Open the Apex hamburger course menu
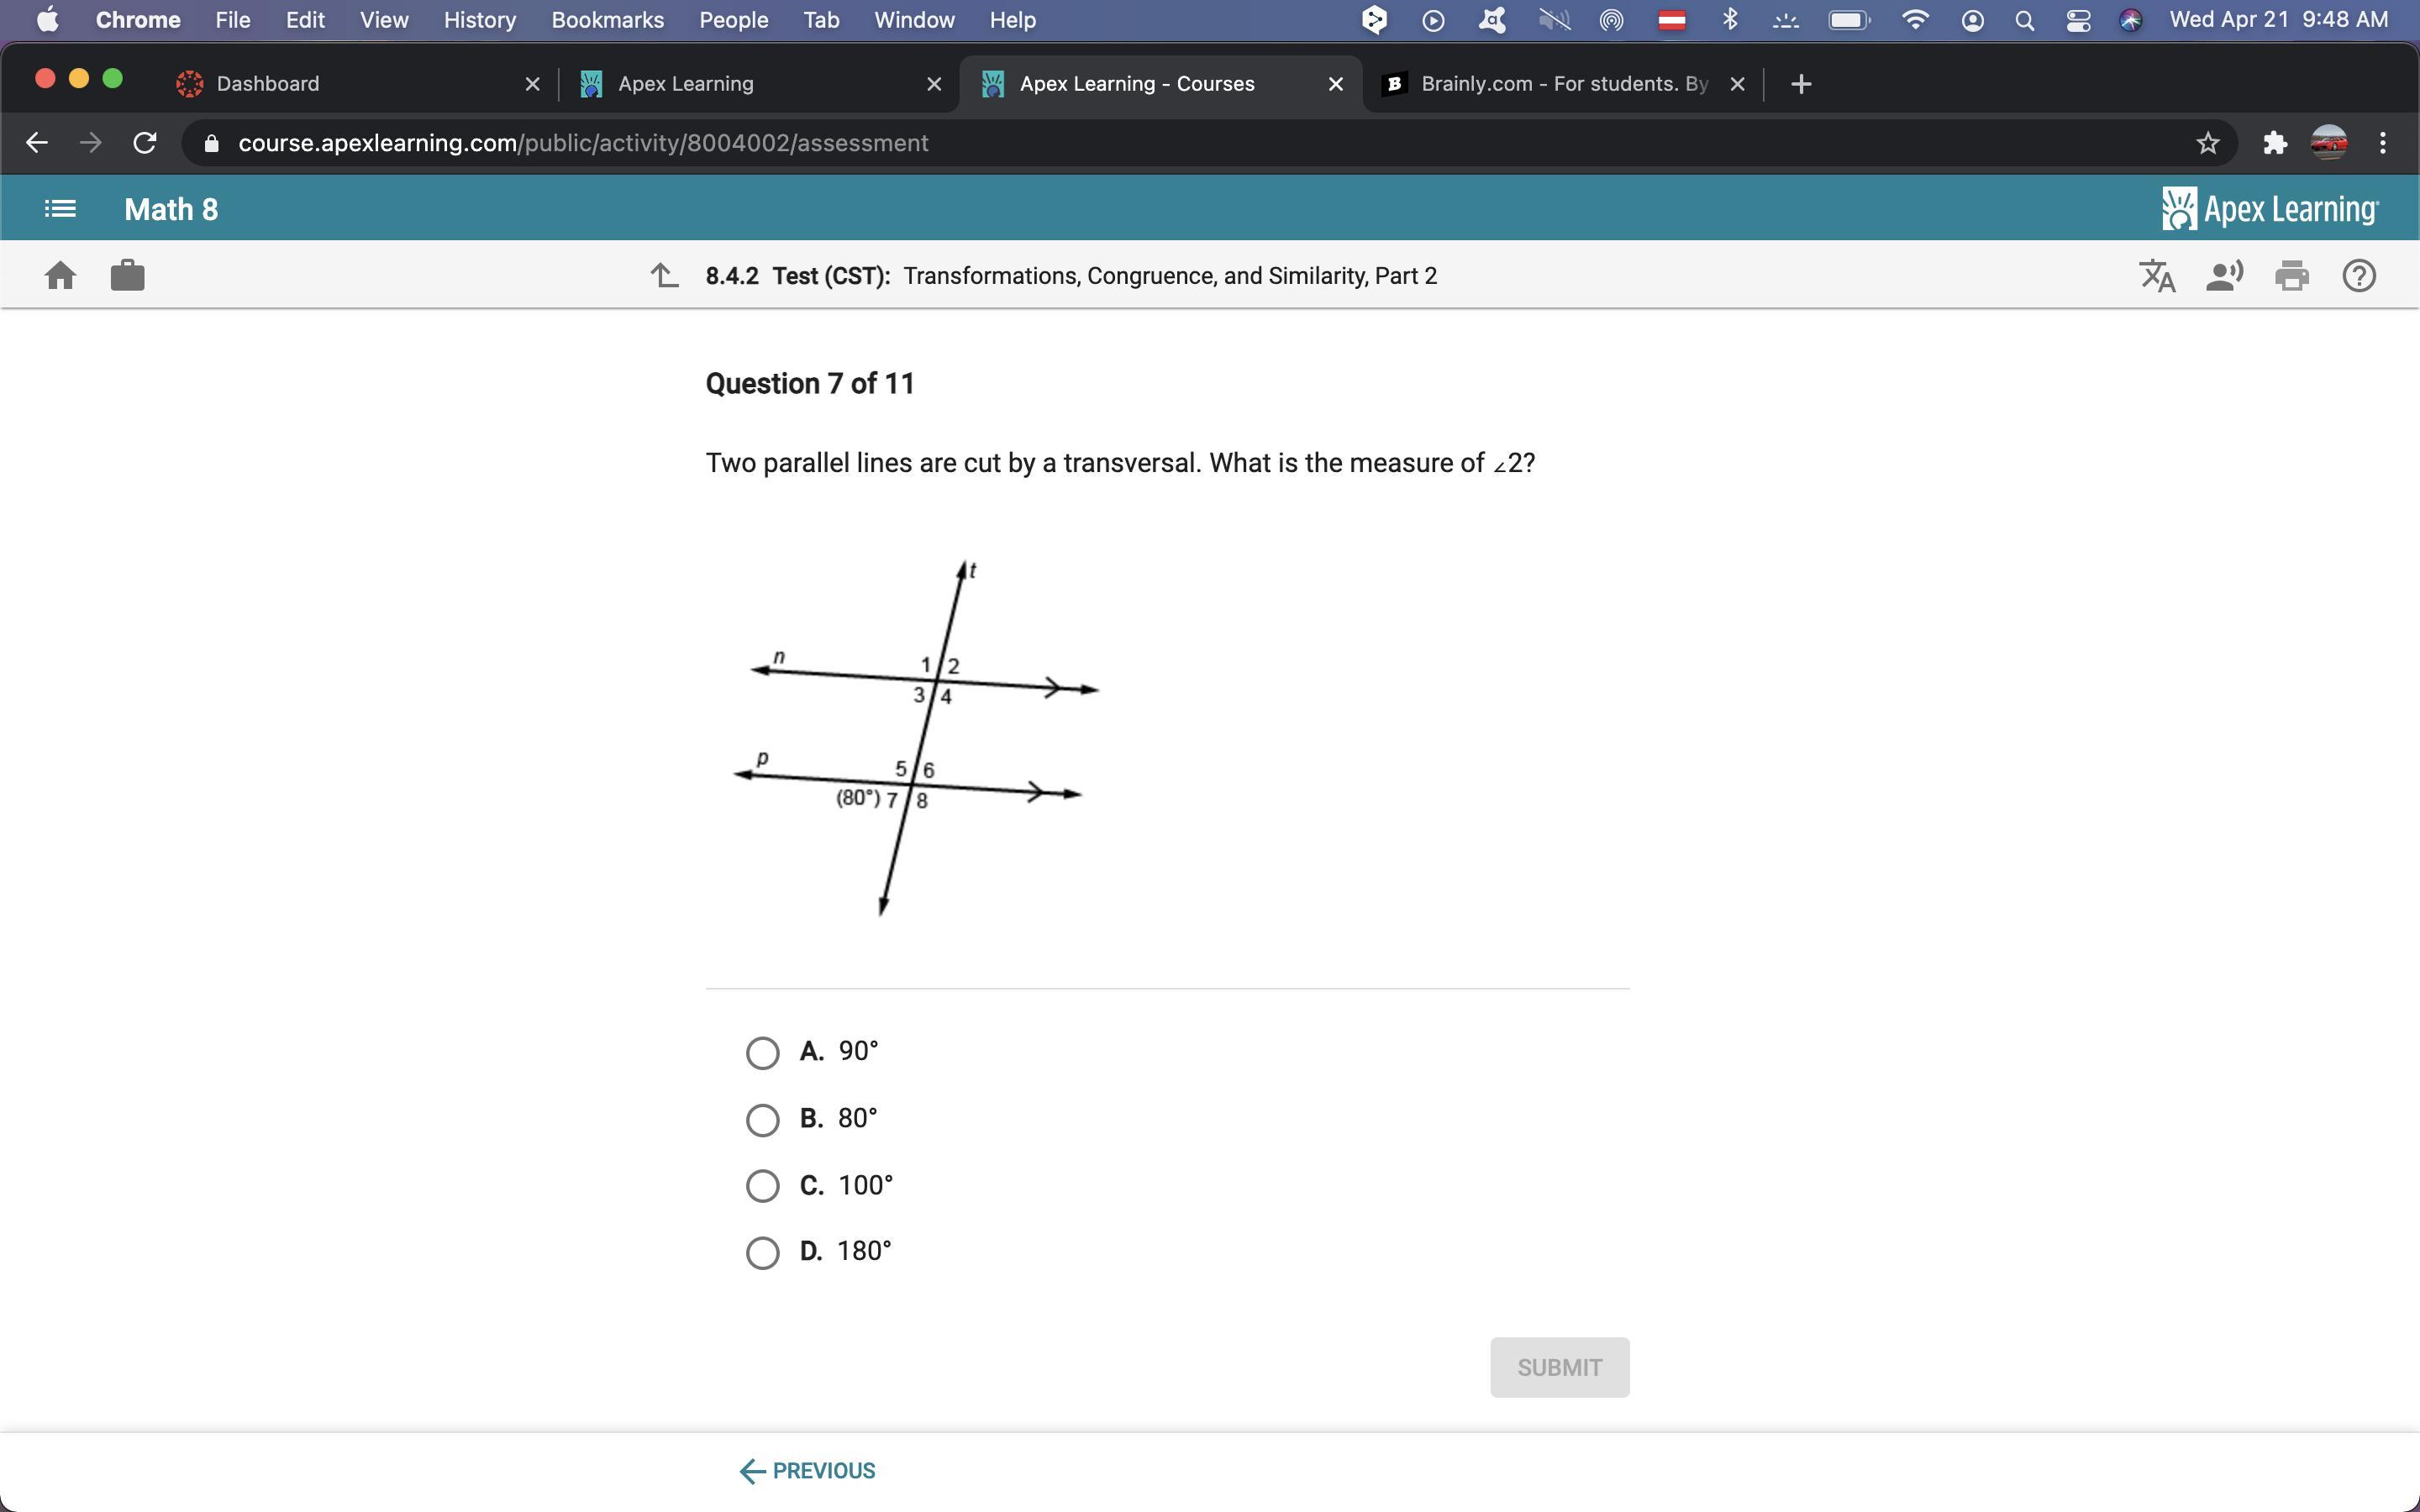Screen dimensions: 2420x1512 tap(60, 209)
